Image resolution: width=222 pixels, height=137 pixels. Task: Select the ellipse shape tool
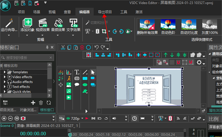point(85,85)
